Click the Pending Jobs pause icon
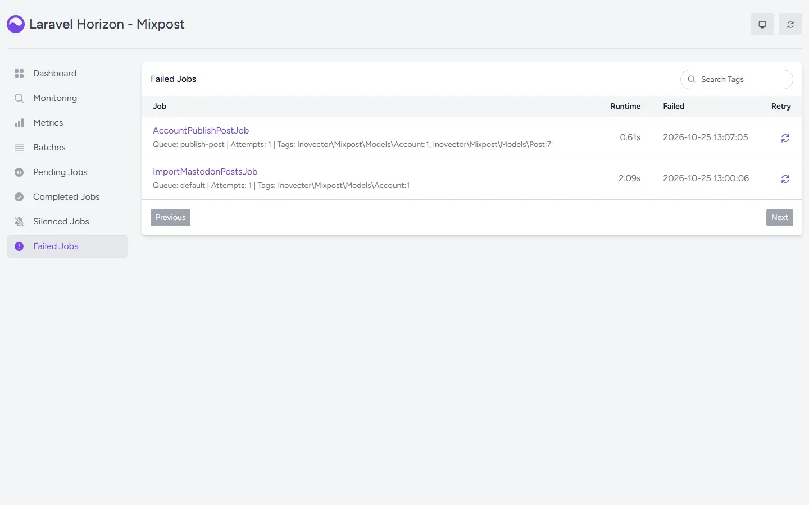Screen dimensions: 809x505 pyautogui.click(x=19, y=172)
